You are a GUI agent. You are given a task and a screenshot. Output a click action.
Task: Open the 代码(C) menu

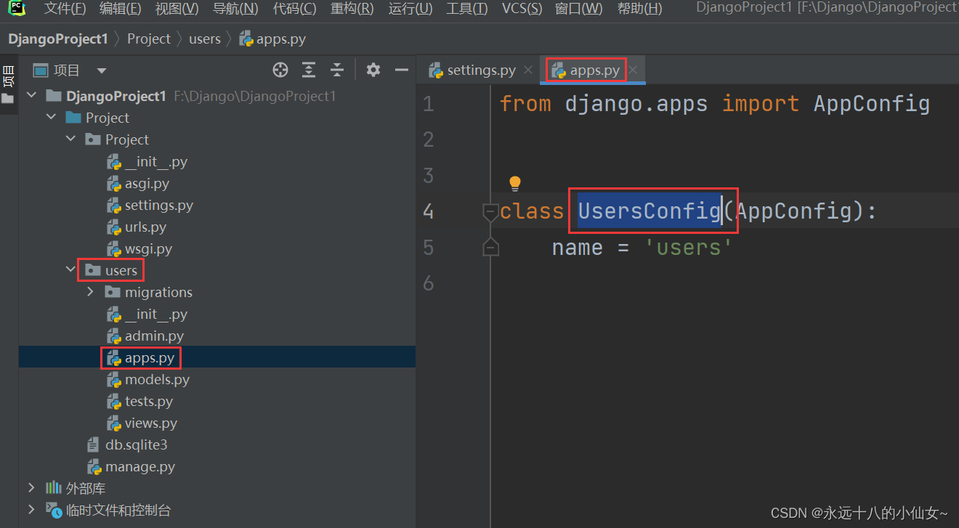(x=294, y=9)
